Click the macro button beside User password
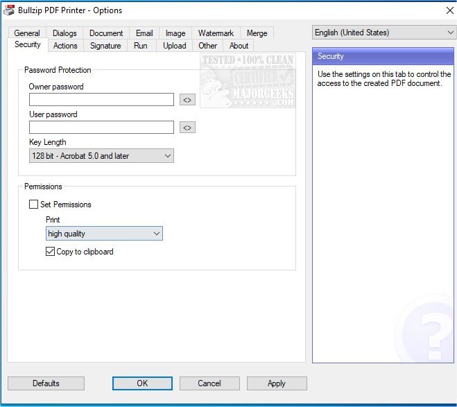Viewport: 457px width, 407px height. pos(187,128)
